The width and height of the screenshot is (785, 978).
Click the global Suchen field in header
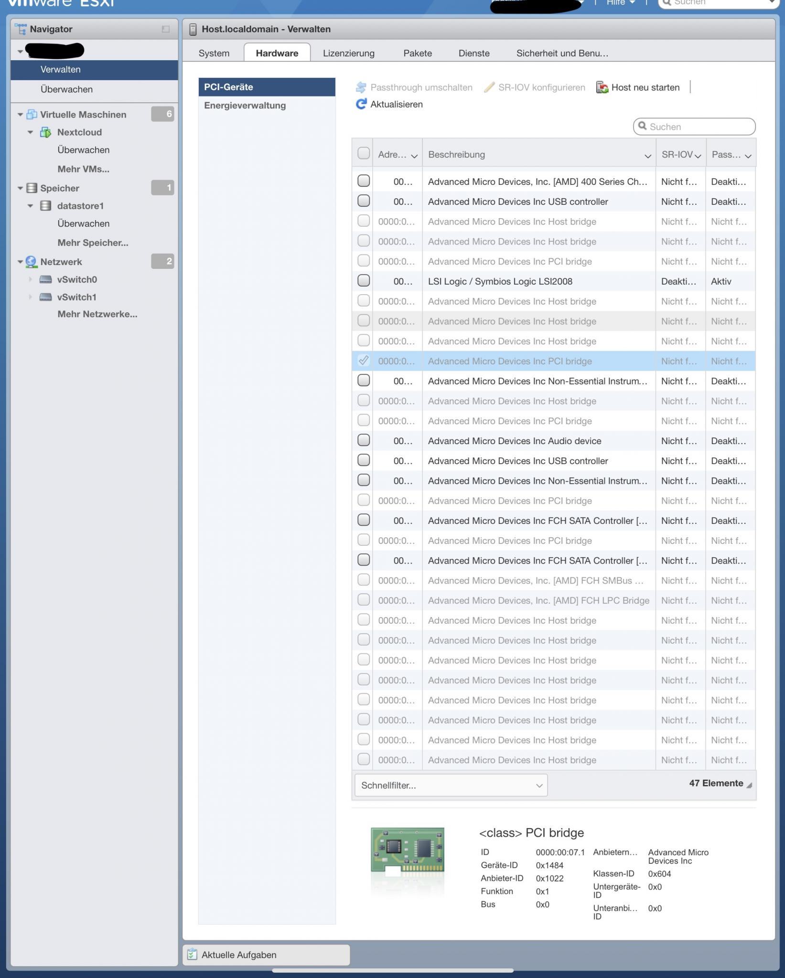click(x=719, y=3)
